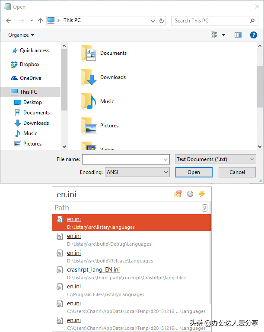Refresh the This PC location
264x332 pixels.
(162, 21)
